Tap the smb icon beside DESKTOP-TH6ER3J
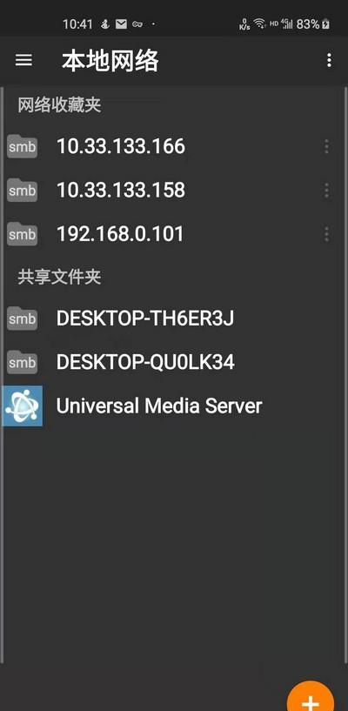348x711 pixels. (23, 319)
